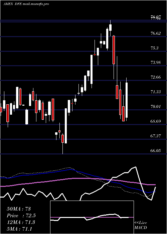167x234 pixels.
Task: Click the 12MA : 71.3 readout
Action: click(x=21, y=222)
